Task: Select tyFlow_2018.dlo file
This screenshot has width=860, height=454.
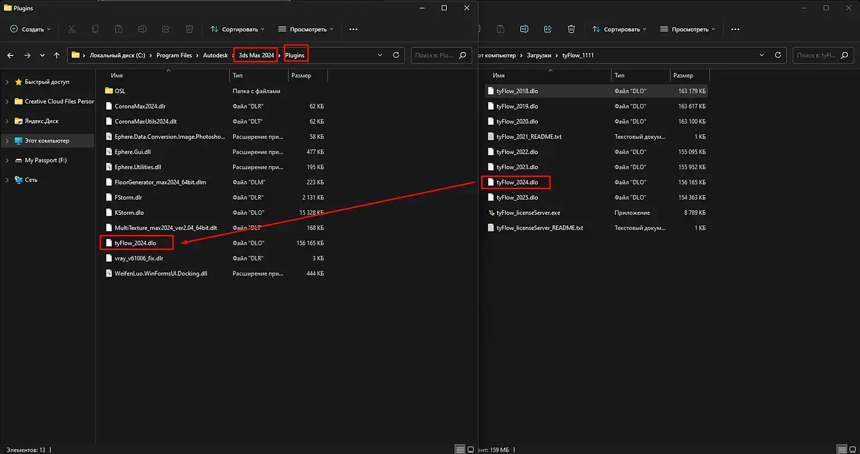Action: coord(596,91)
